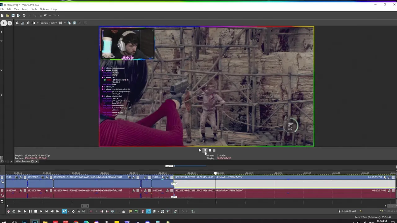Open the edit tool dropdown arrow
Image resolution: width=397 pixels, height=223 pixels.
(69, 211)
